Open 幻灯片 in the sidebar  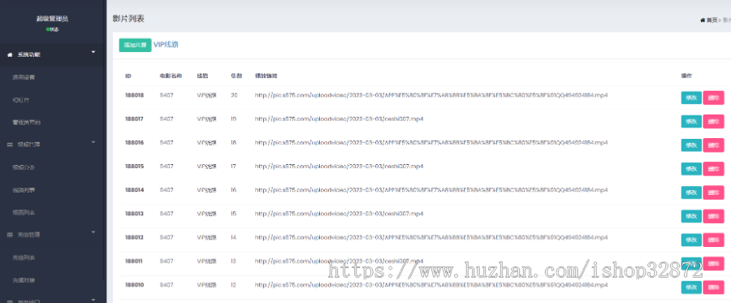pyautogui.click(x=21, y=100)
